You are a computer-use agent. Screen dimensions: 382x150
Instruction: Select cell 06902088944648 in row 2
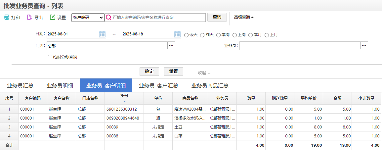click(x=124, y=118)
